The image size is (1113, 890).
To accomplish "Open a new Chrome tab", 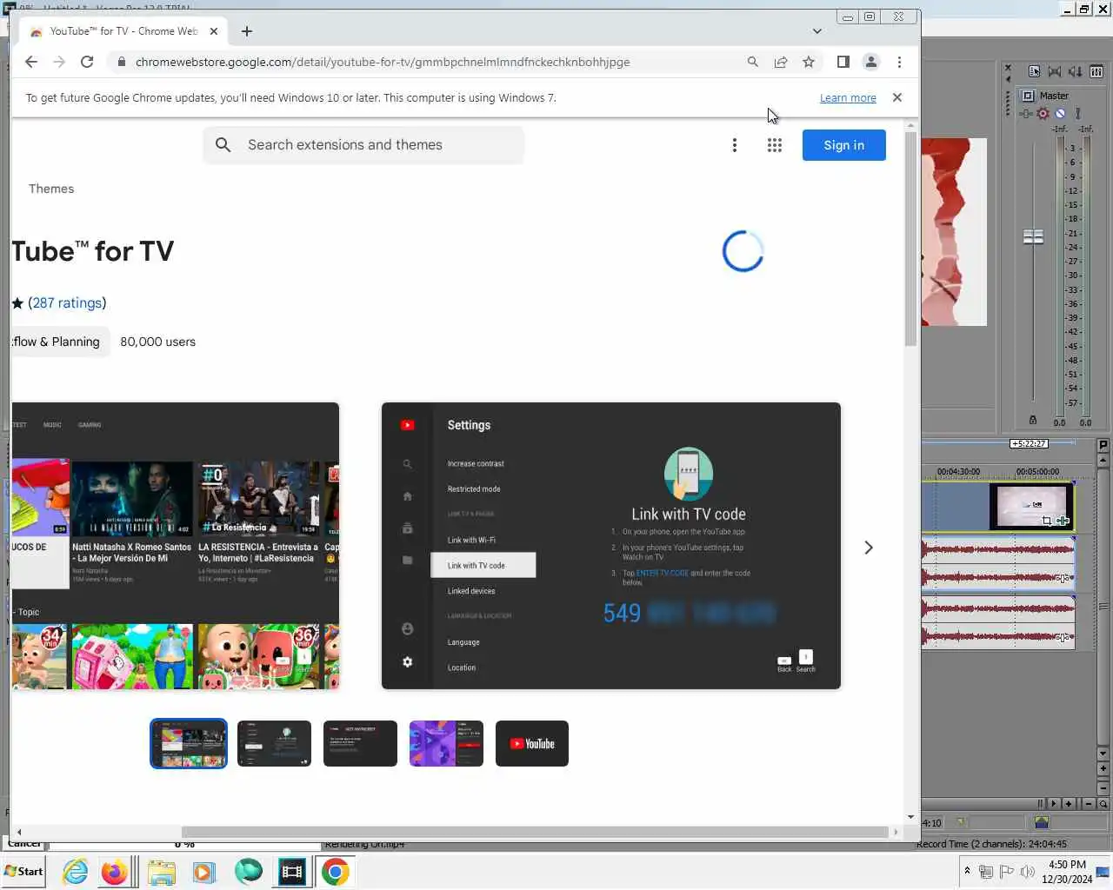I will [247, 31].
